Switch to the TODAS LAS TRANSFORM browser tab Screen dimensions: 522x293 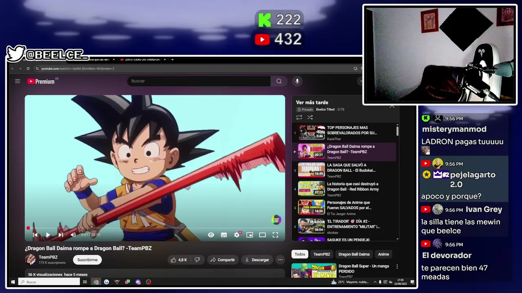[x=143, y=59]
